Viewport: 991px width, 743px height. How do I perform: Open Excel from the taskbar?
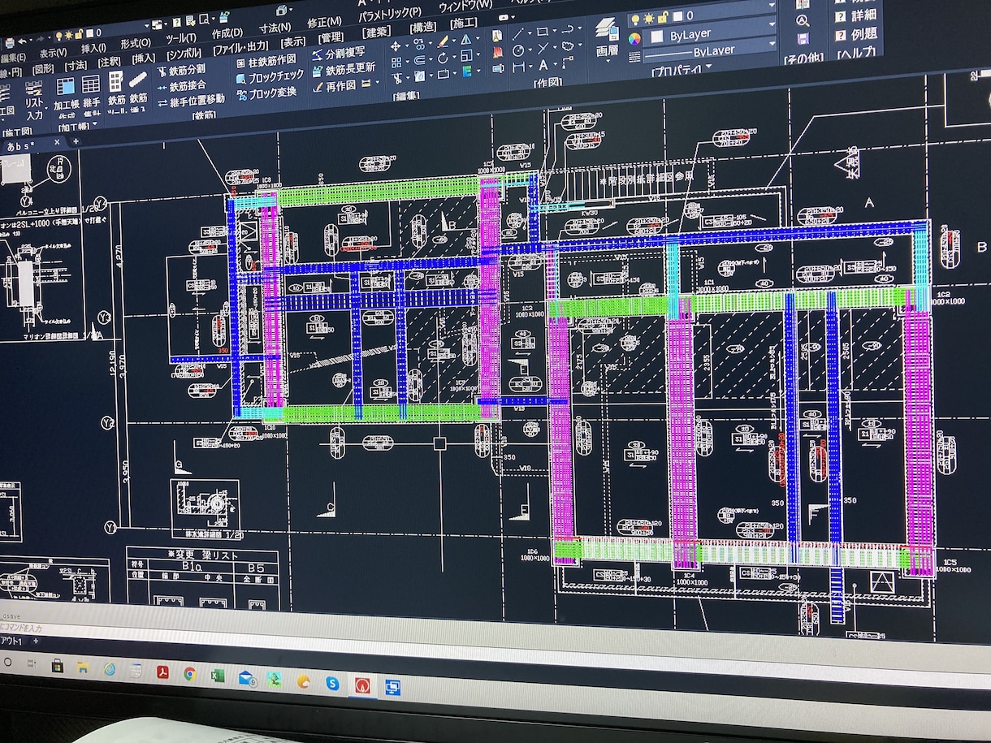coord(217,676)
